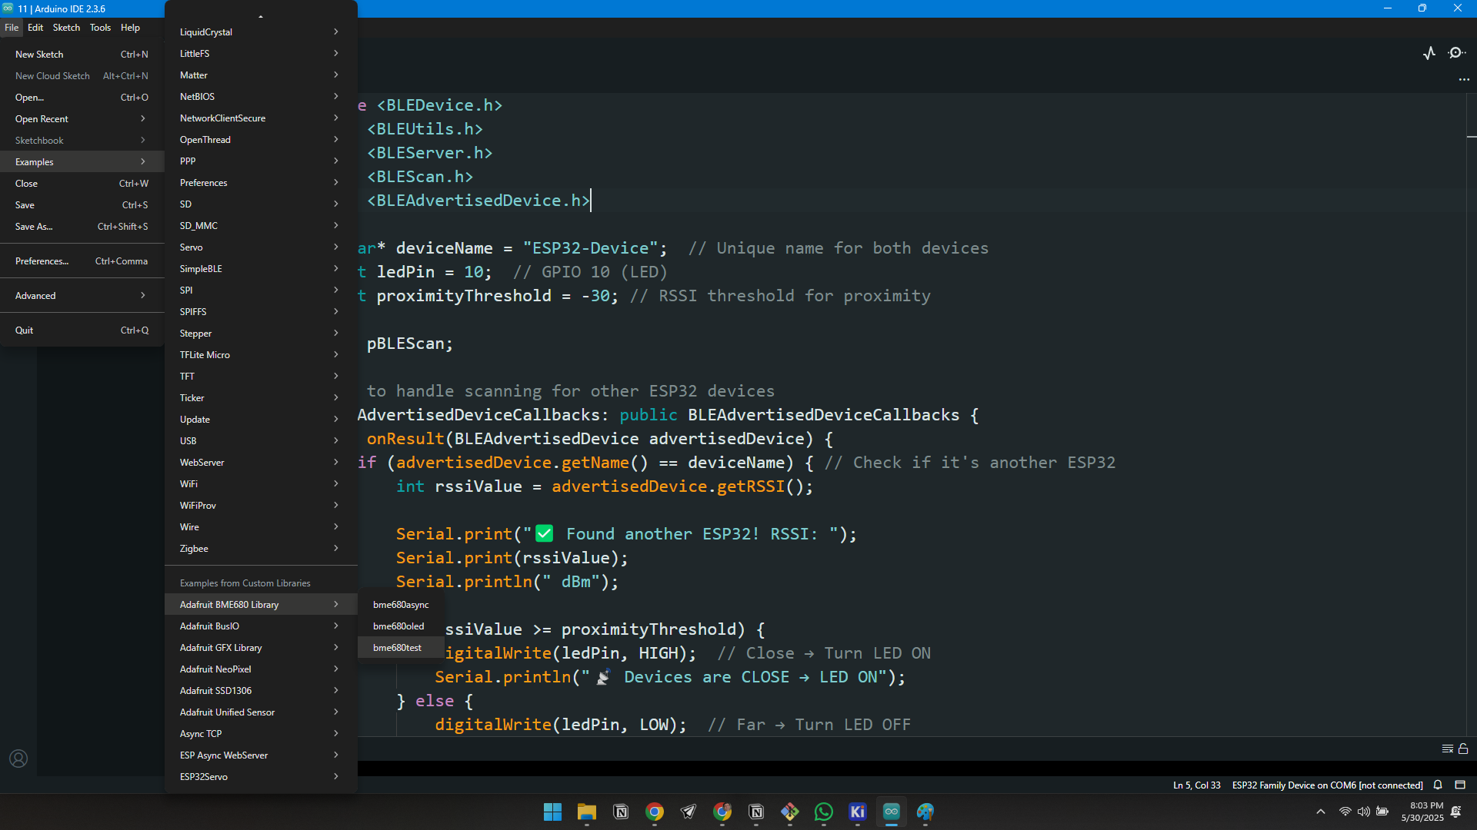The image size is (1477, 830).
Task: Open the Help menu
Action: point(130,28)
